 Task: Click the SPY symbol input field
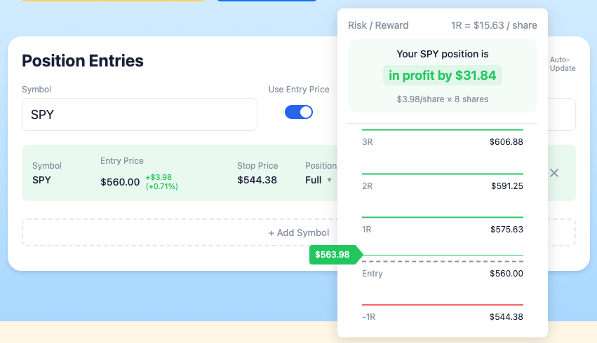click(x=140, y=114)
